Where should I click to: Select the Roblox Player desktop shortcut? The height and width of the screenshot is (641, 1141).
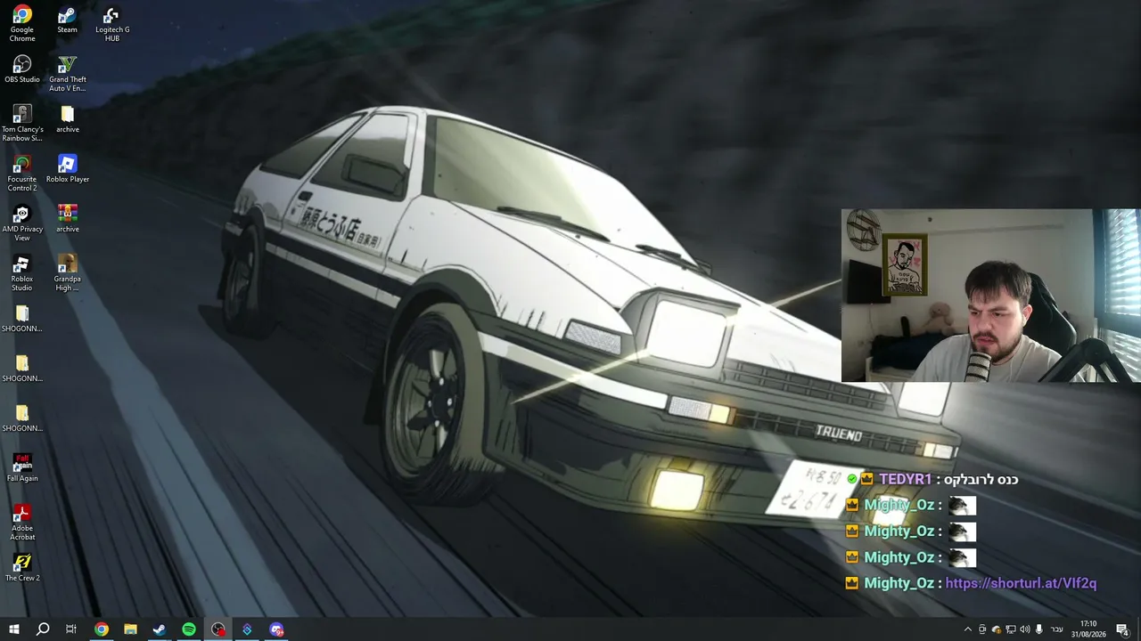[67, 170]
